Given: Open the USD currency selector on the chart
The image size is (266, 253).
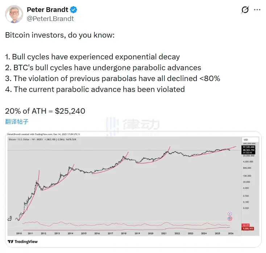Looking at the screenshot, I should click(245, 140).
